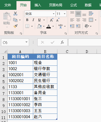Click the text orientation icon

(x=87, y=26)
